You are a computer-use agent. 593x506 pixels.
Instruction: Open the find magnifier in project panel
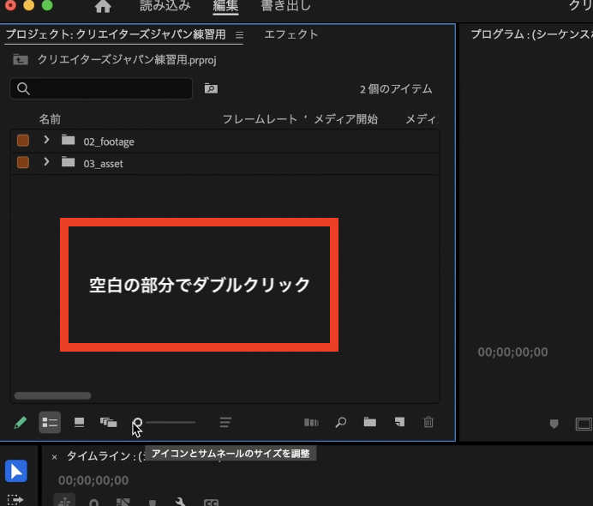[x=340, y=422]
